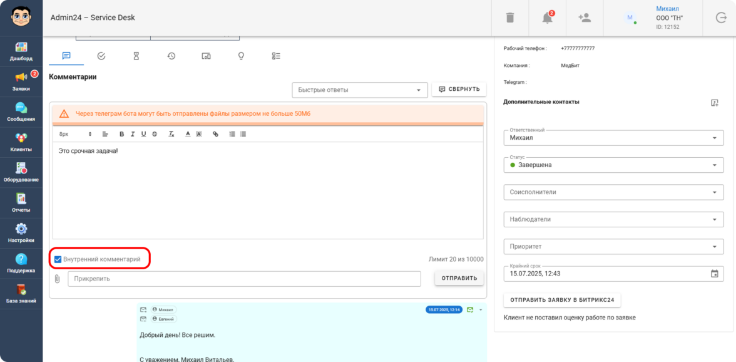Click the Михаил recipient chip on comment

coord(163,310)
